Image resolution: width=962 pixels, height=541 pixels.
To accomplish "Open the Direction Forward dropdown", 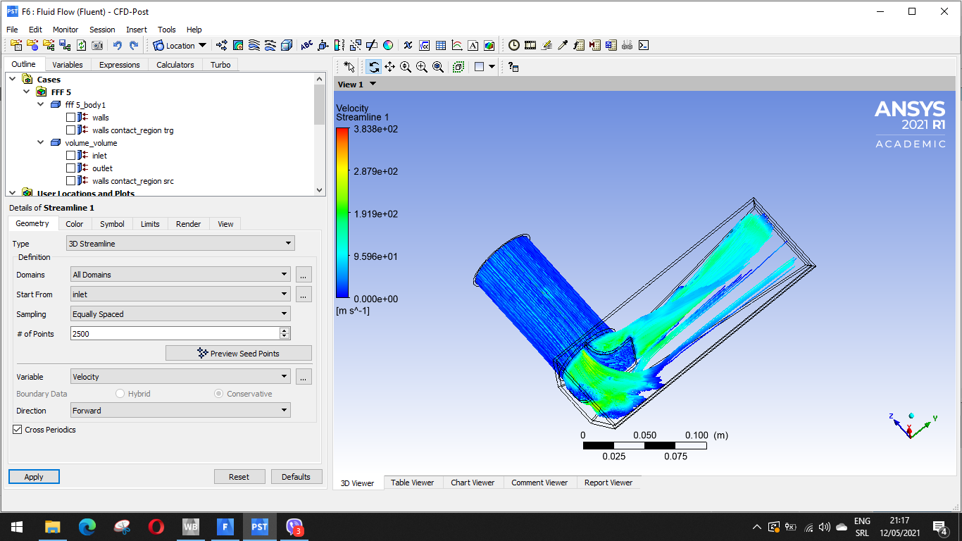I will [181, 411].
